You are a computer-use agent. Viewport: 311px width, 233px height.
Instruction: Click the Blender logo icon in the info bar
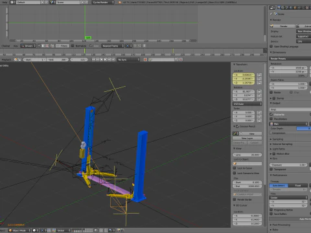pyautogui.click(x=120, y=2)
